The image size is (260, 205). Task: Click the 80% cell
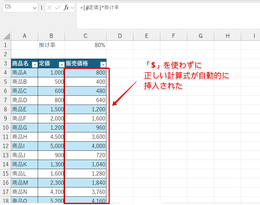(86, 45)
